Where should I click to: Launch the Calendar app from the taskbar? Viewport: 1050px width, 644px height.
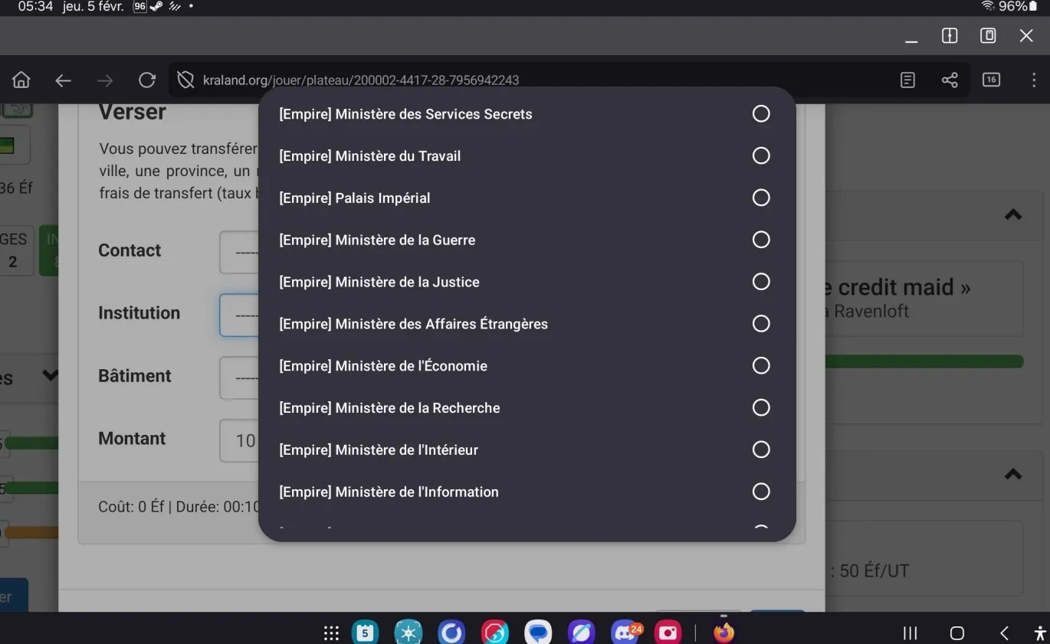[x=366, y=633]
